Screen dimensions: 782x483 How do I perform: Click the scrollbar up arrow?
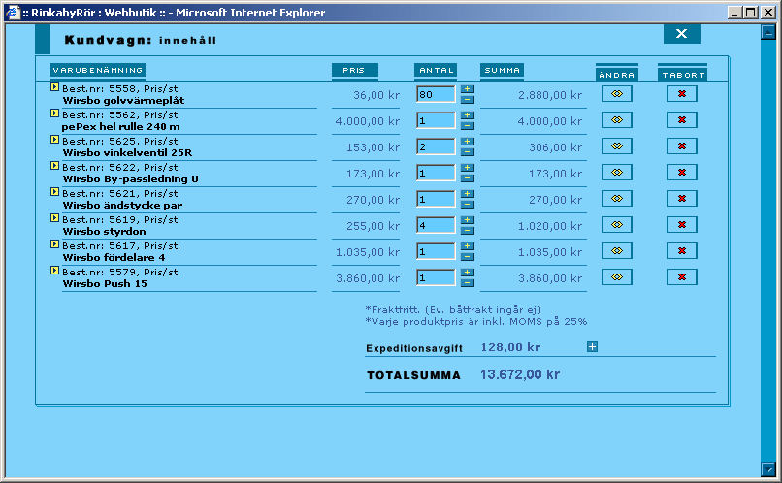pyautogui.click(x=768, y=32)
